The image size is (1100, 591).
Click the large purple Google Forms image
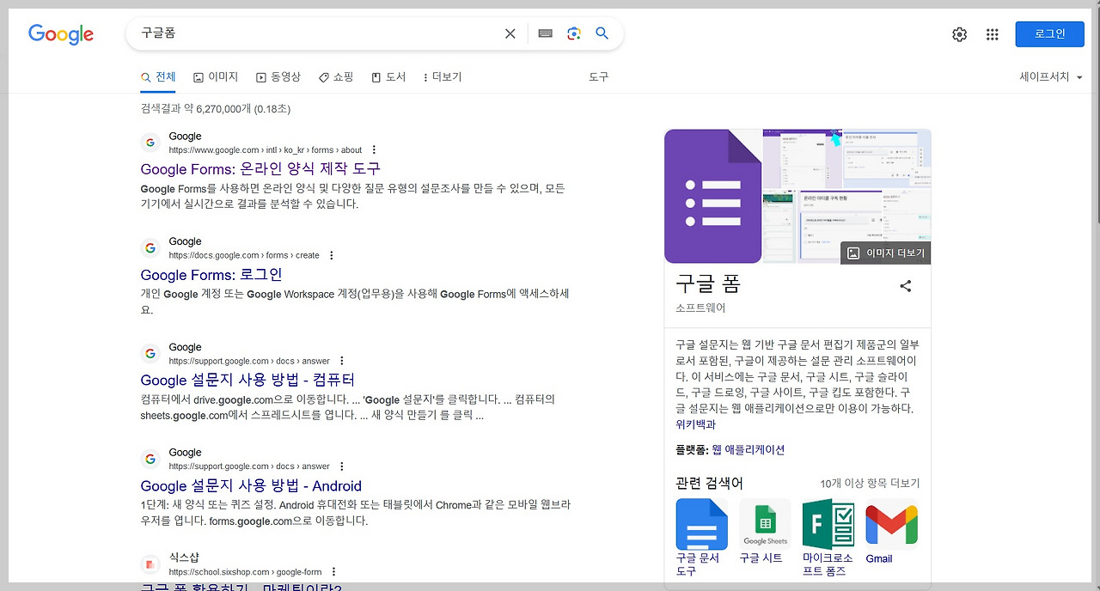713,196
